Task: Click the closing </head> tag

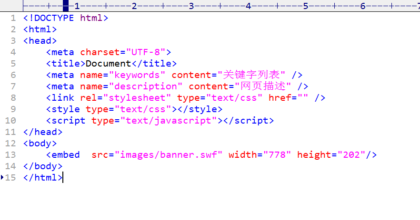Action: click(x=43, y=132)
